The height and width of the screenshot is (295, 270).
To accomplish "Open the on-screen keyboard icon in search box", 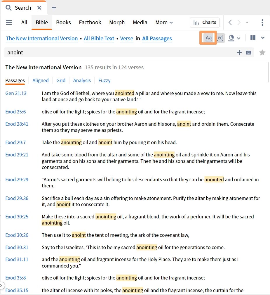I will tap(248, 53).
